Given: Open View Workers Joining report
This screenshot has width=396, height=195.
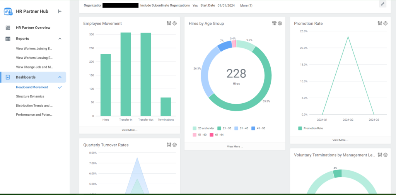Looking at the screenshot, I should [34, 48].
